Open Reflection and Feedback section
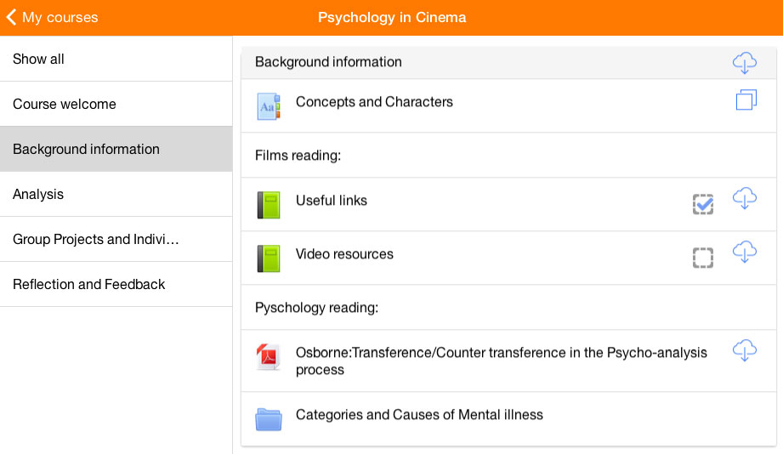The width and height of the screenshot is (783, 454). point(116,284)
